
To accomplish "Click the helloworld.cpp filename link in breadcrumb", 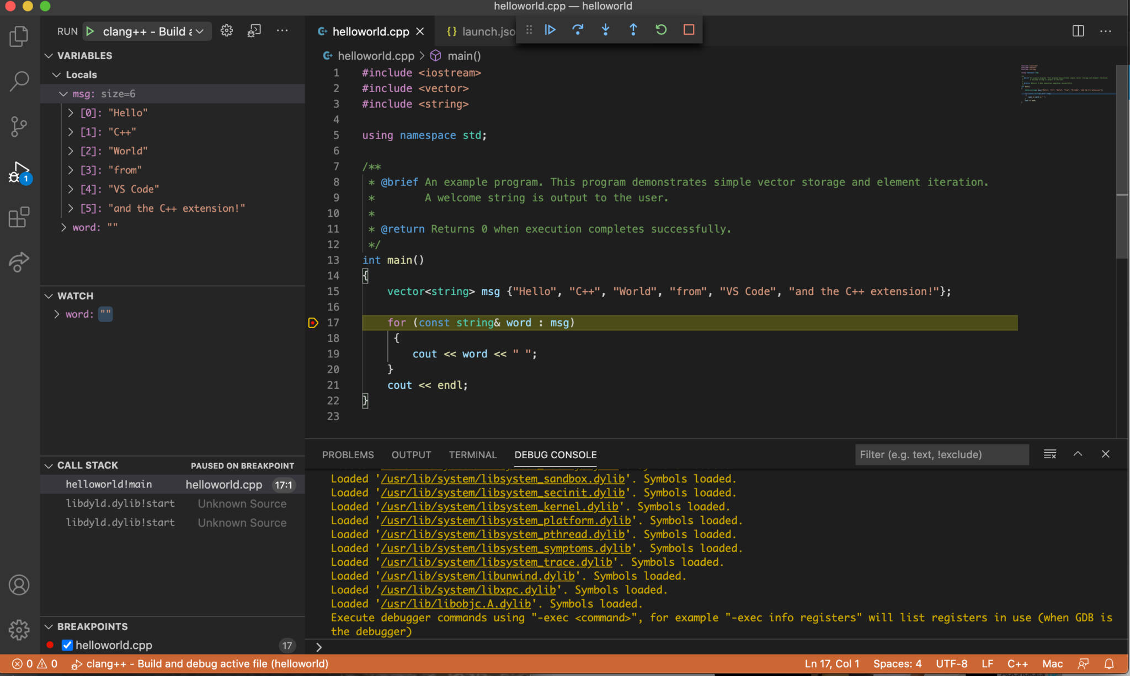I will [x=376, y=56].
